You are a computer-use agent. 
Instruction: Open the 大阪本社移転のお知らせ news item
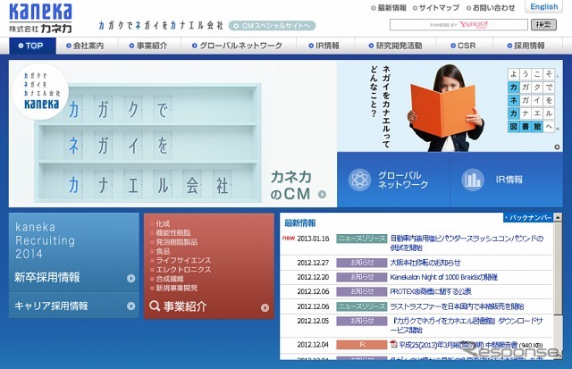[x=425, y=263]
